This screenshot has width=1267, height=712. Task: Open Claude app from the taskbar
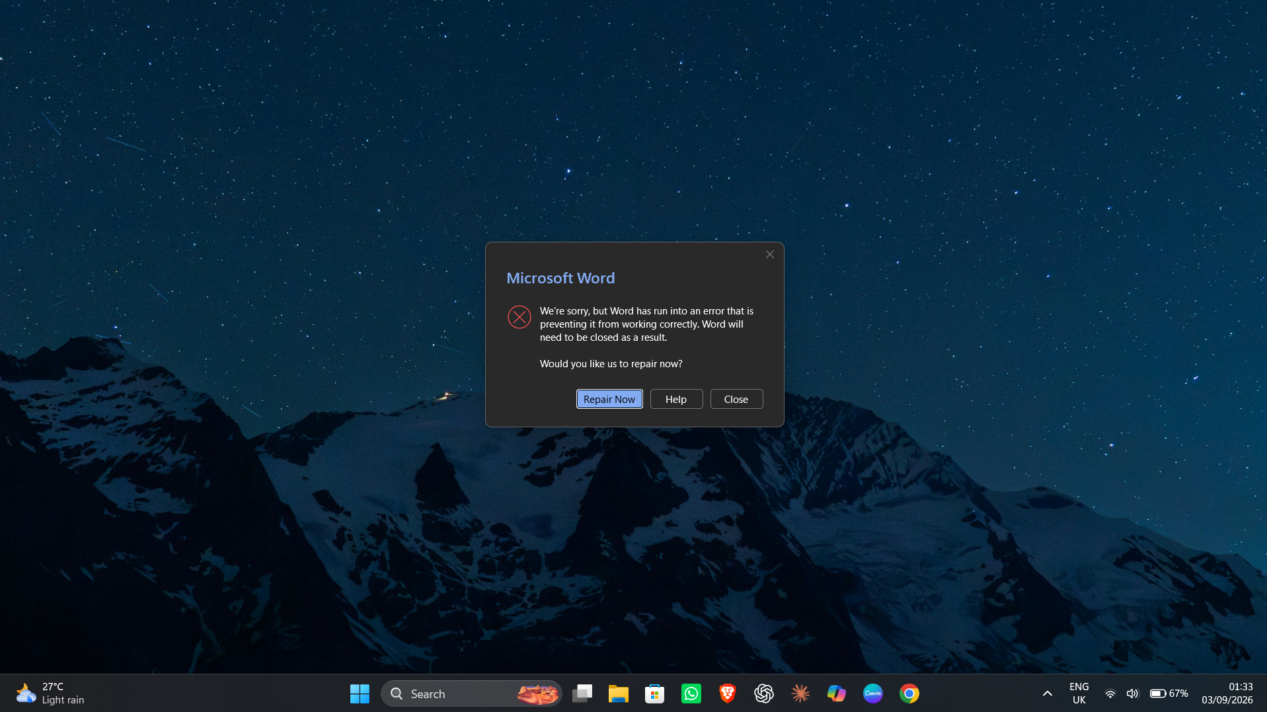(x=800, y=694)
